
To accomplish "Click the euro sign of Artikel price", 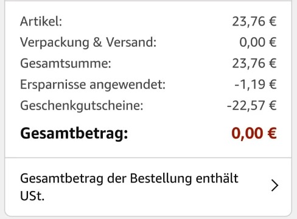I will click(x=273, y=21).
